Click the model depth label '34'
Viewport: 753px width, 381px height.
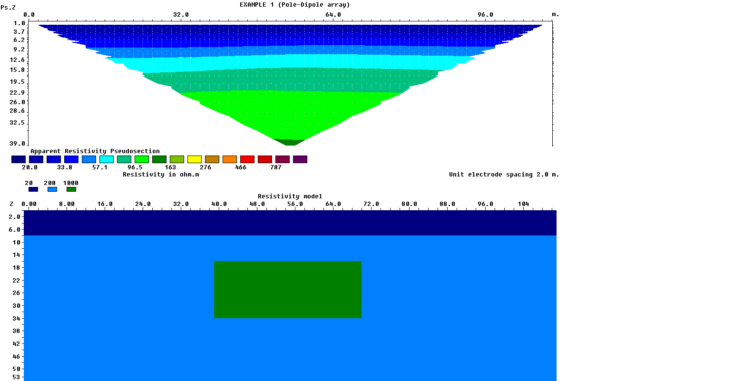17,319
